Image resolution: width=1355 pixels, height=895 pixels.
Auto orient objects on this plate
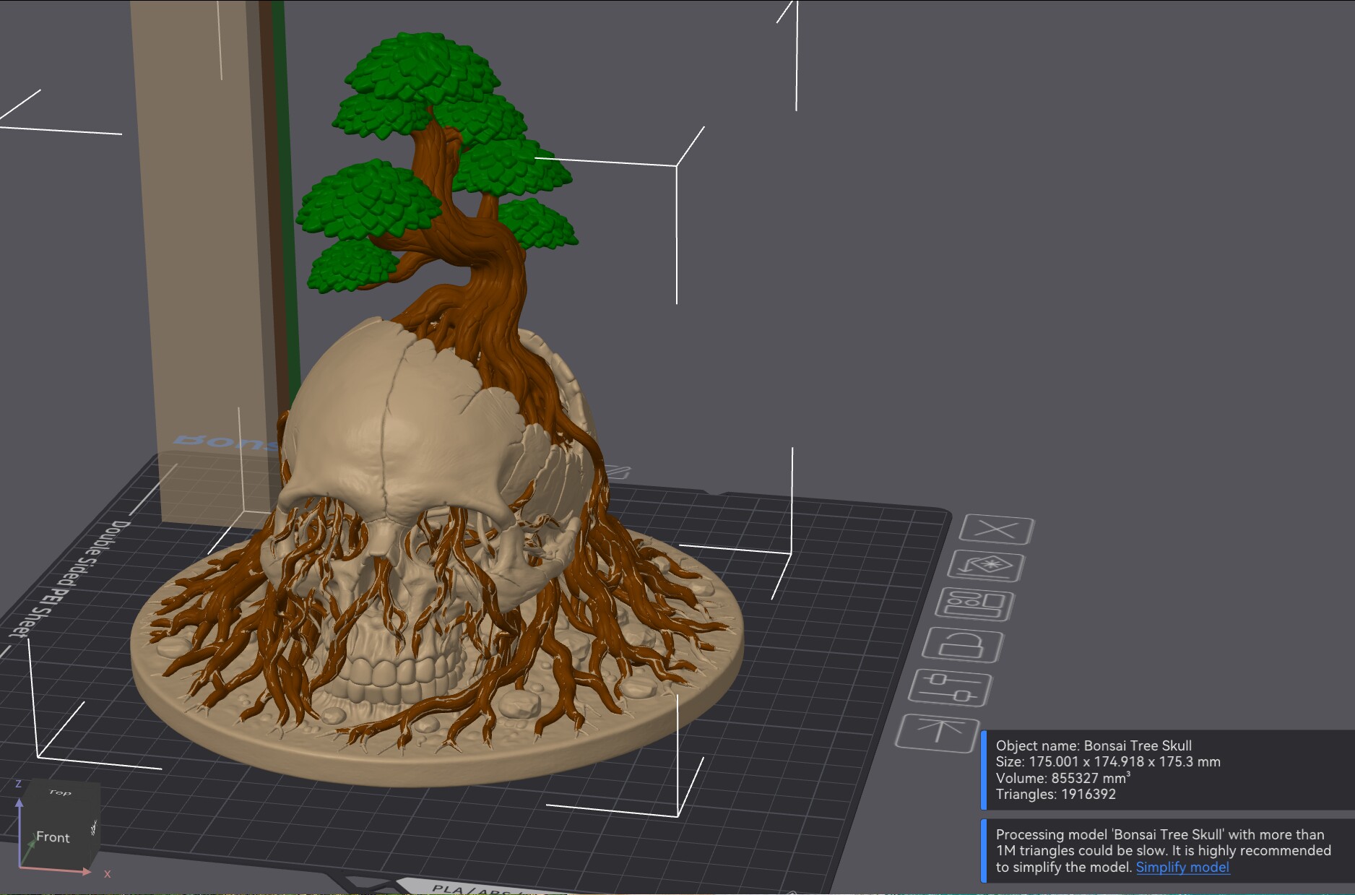(x=986, y=567)
